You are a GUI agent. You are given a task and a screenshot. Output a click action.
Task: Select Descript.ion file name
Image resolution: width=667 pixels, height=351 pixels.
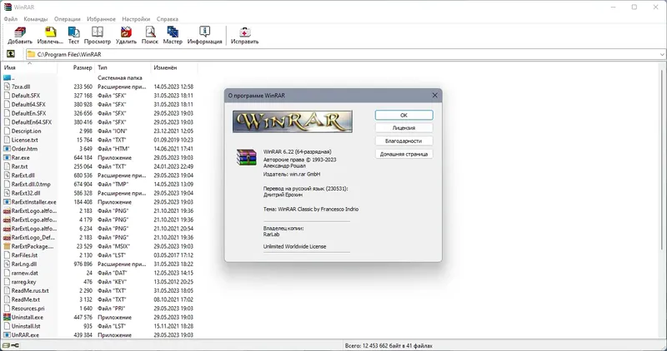[27, 131]
